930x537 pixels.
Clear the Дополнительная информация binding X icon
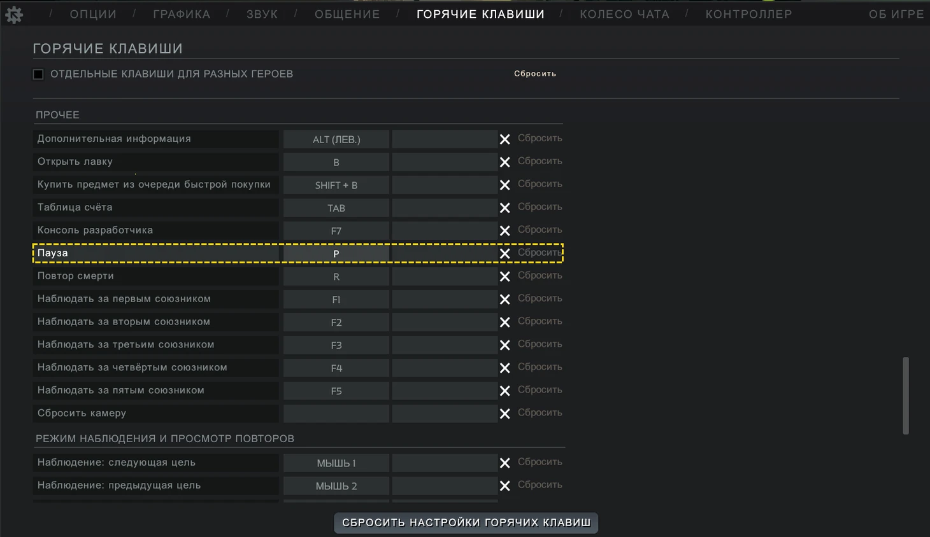504,139
